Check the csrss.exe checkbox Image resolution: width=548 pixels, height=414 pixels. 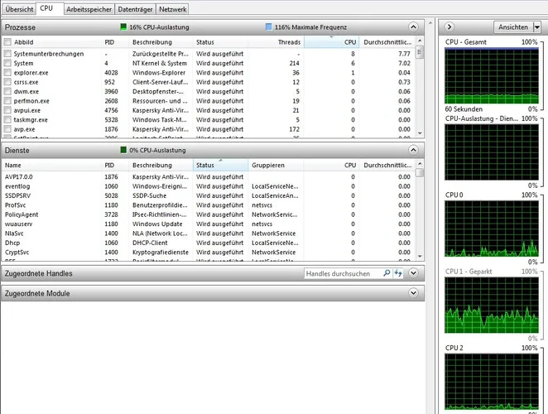coord(7,82)
